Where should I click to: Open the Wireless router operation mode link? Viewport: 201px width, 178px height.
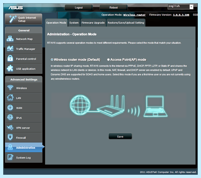[134, 15]
